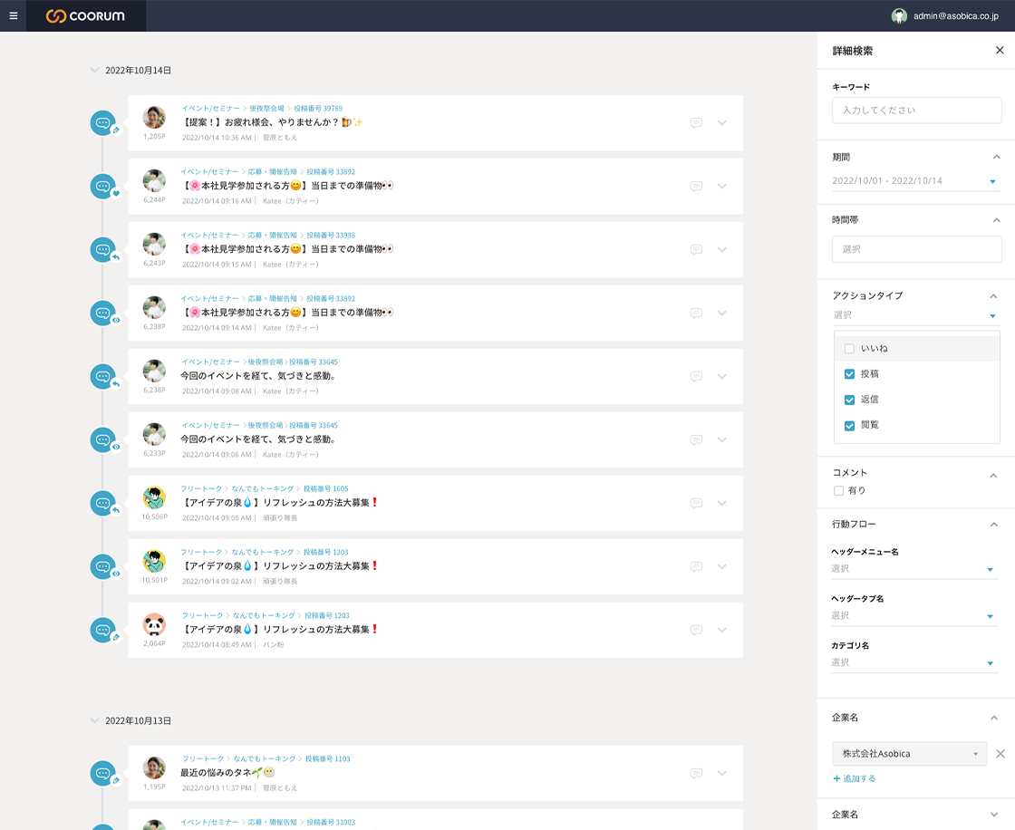Click the キーワード input field
The image size is (1015, 830).
(916, 111)
